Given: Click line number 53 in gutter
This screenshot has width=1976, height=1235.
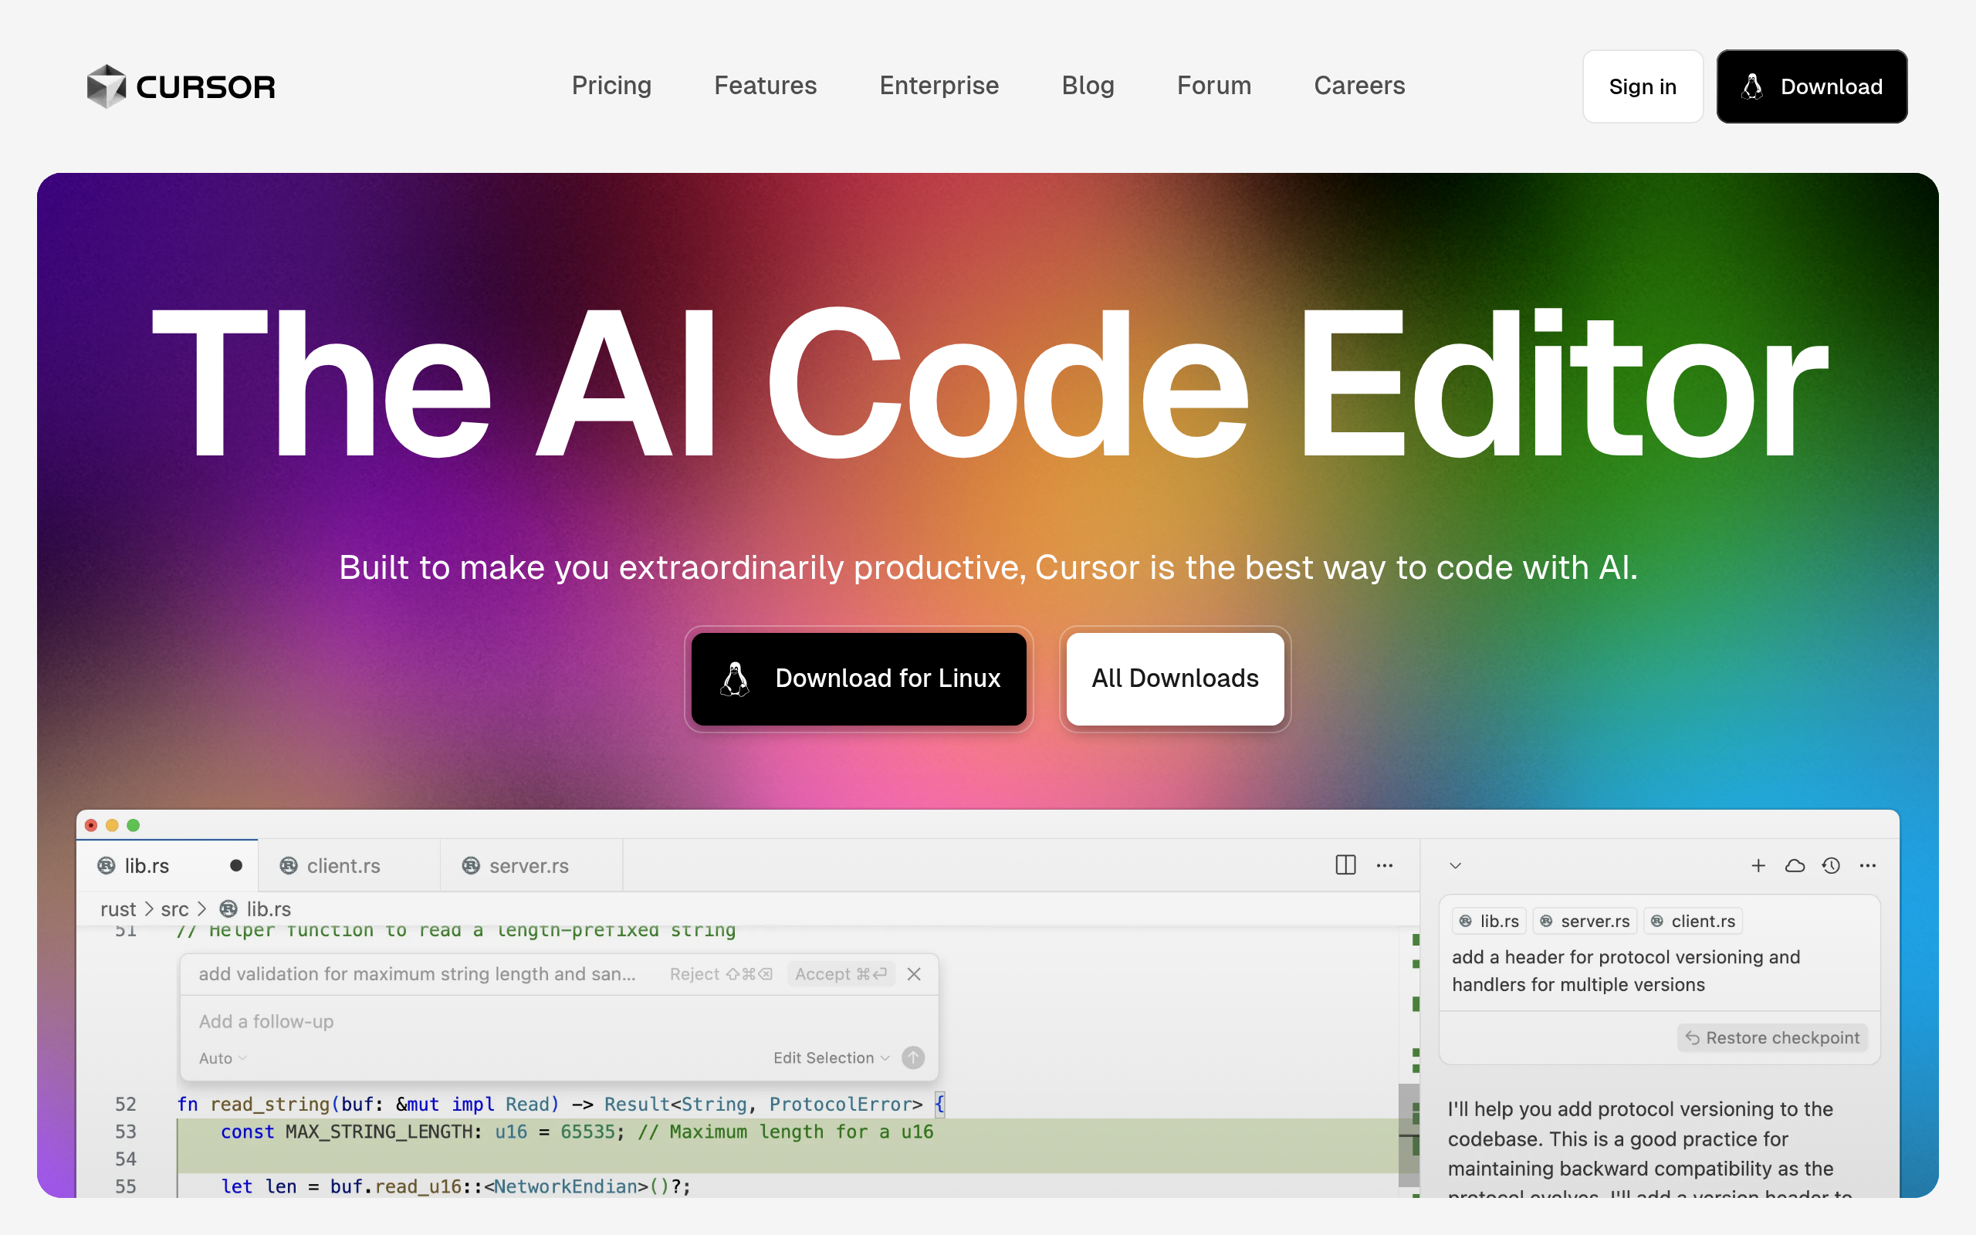Looking at the screenshot, I should [126, 1132].
